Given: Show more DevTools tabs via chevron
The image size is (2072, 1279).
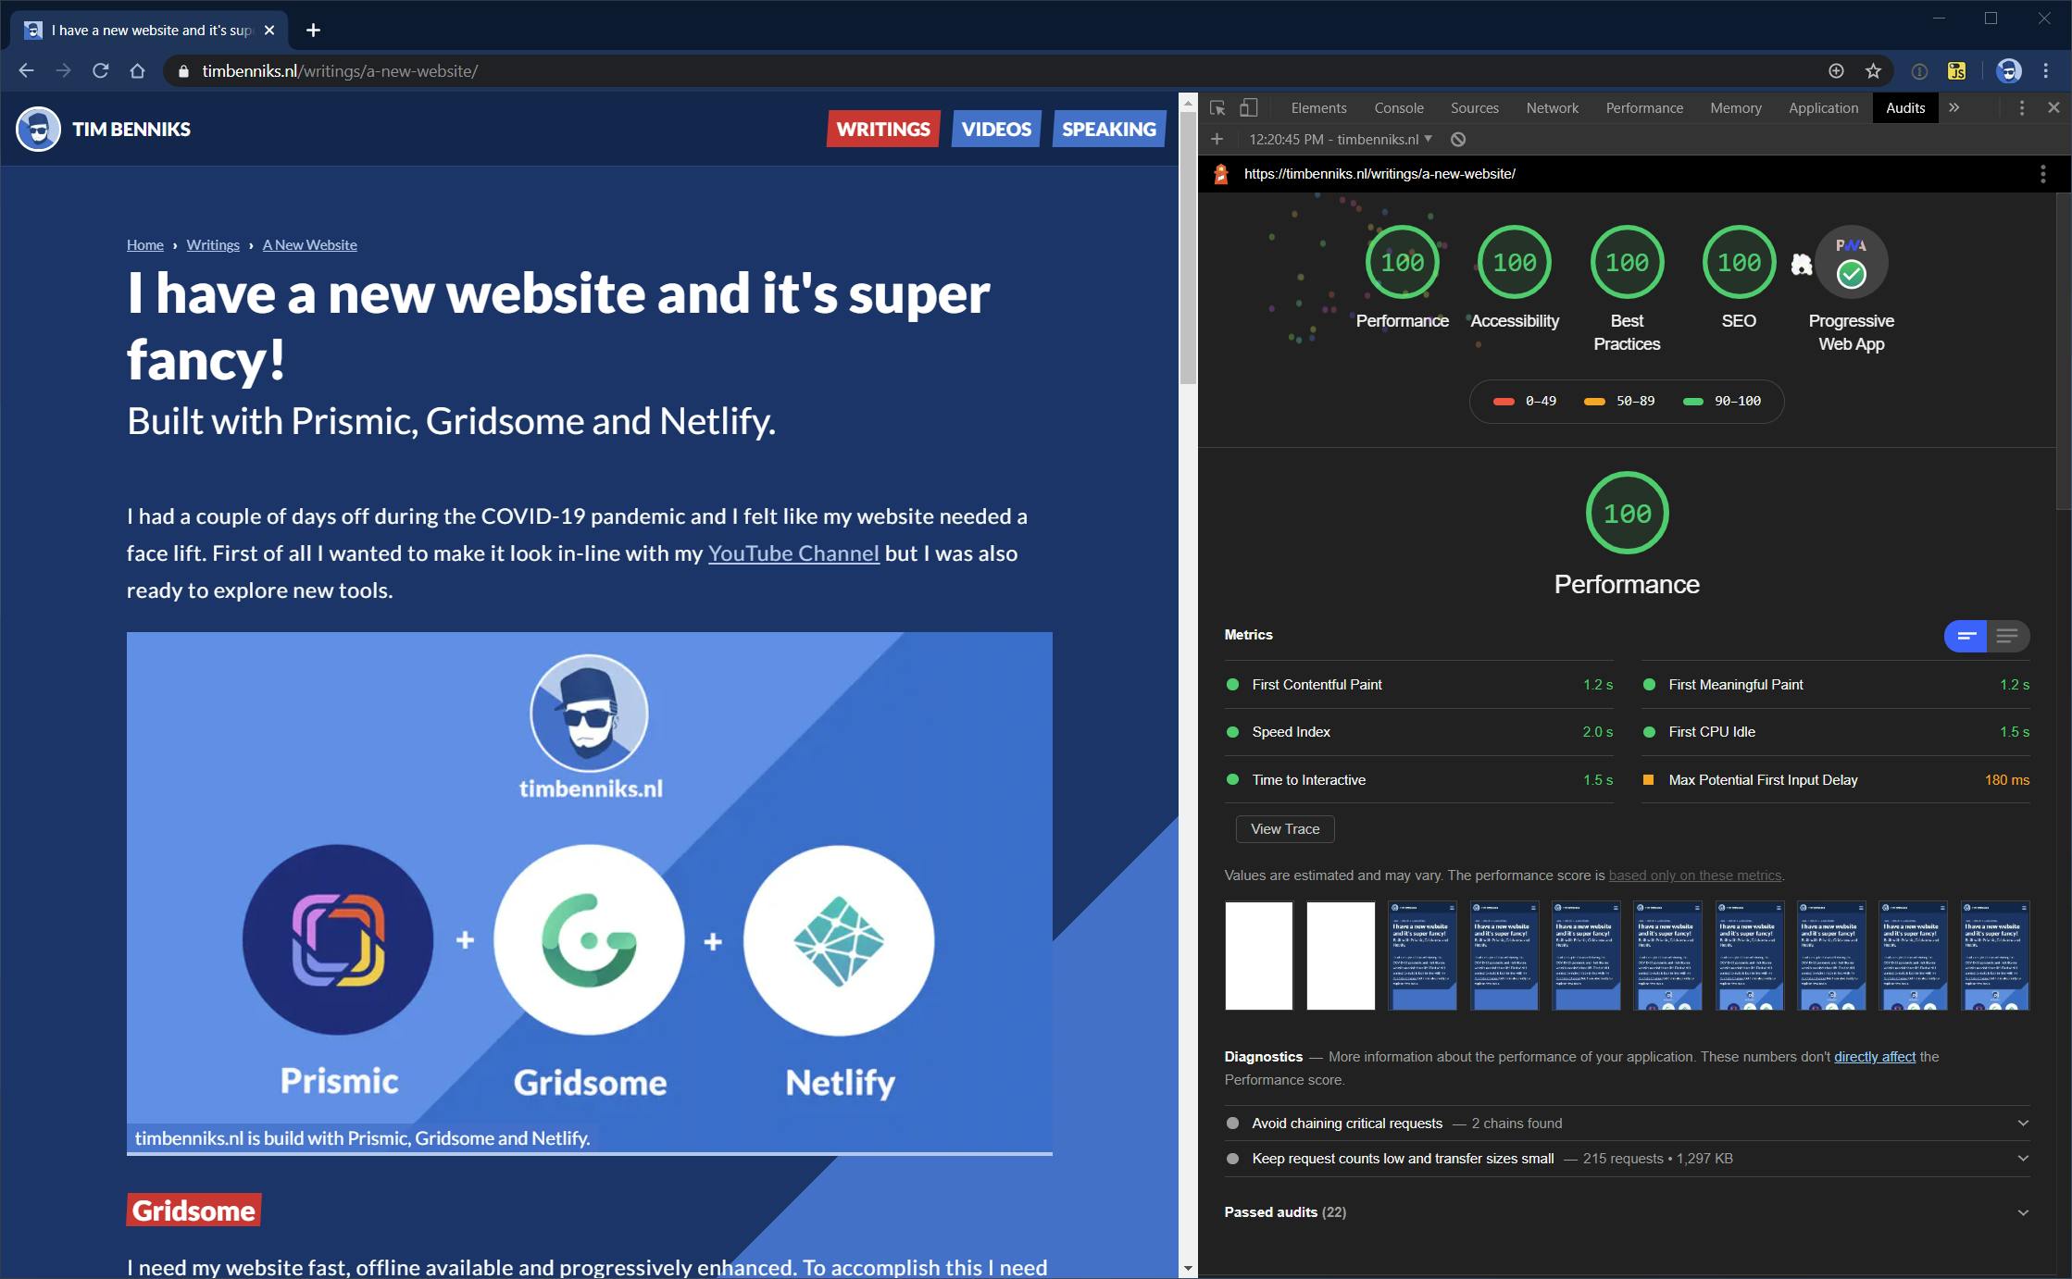Looking at the screenshot, I should coord(1953,107).
